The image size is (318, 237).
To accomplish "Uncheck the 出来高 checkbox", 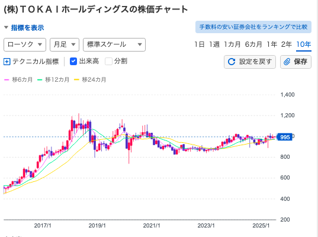I will [73, 61].
